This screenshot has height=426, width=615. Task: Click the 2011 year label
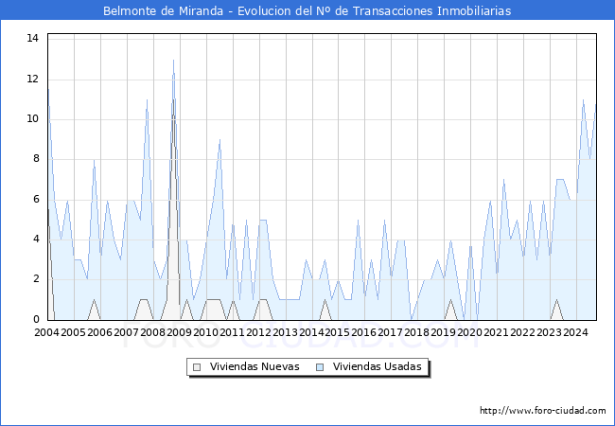(232, 333)
